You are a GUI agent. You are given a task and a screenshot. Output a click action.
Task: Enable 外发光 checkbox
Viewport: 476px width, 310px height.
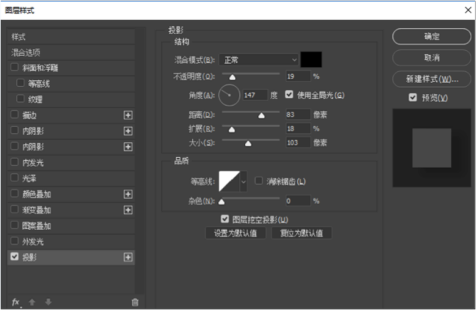pos(14,241)
